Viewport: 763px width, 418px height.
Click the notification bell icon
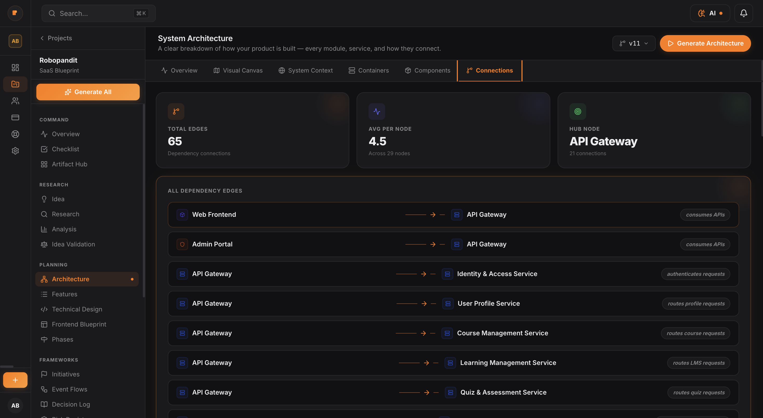(x=744, y=13)
